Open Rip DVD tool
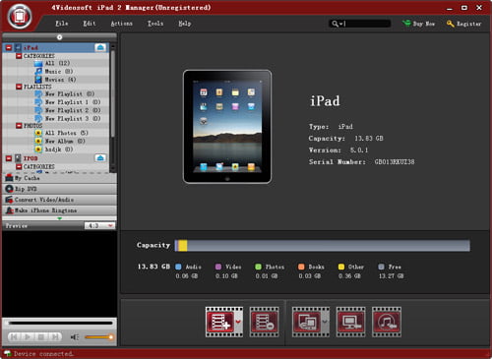The image size is (492, 359). pyautogui.click(x=59, y=189)
